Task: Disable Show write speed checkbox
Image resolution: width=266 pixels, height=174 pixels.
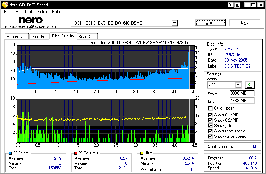Action: [210, 136]
